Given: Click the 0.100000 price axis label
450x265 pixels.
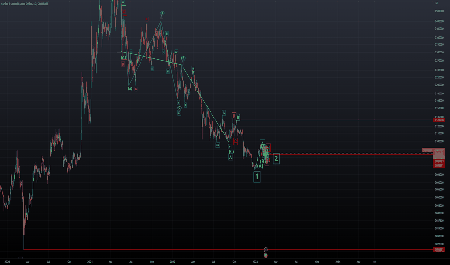Looking at the screenshot, I should 439,141.
